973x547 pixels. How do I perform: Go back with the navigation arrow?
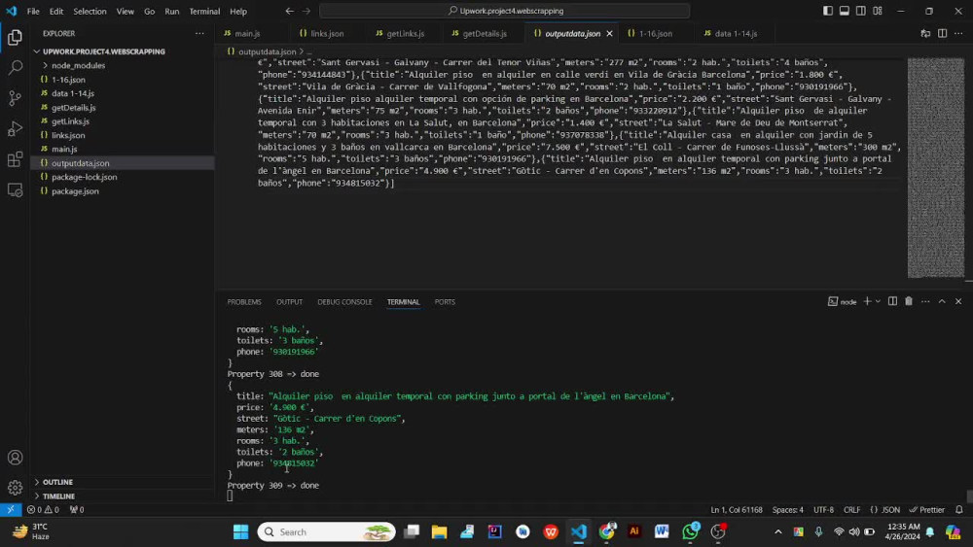click(290, 11)
